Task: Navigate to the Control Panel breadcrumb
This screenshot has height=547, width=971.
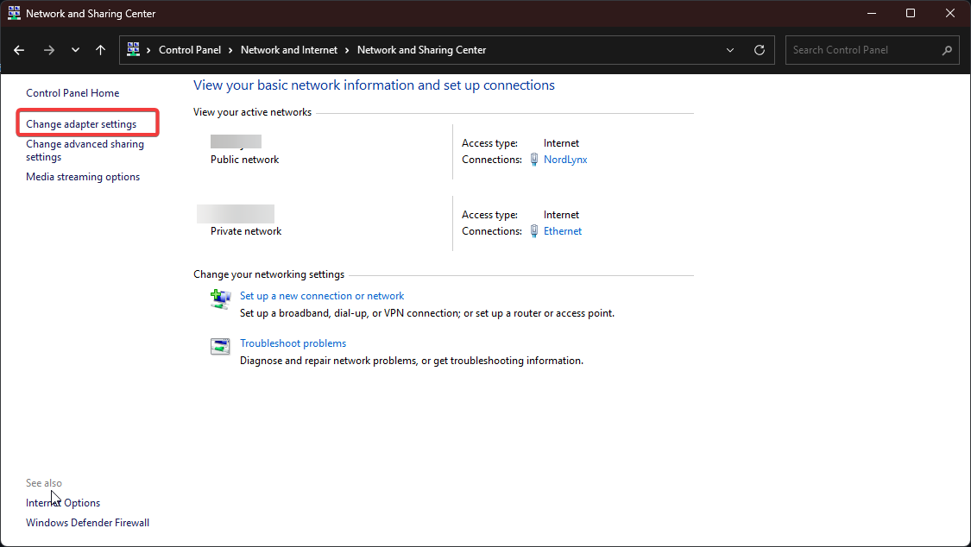Action: coord(191,50)
